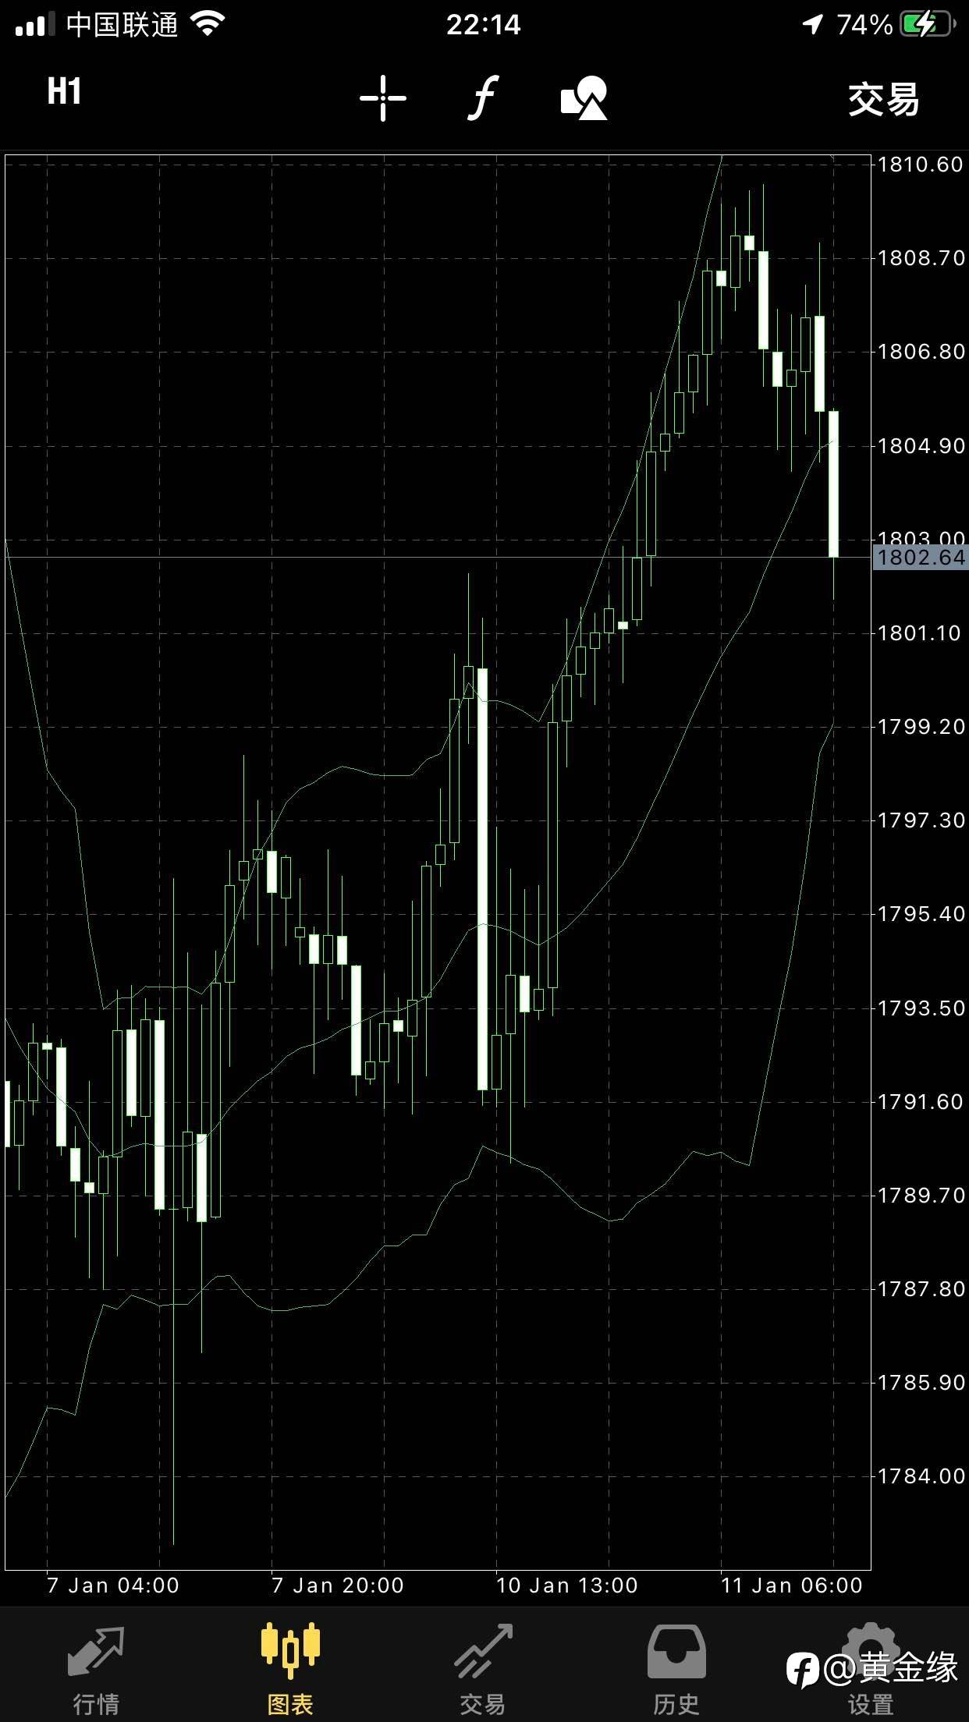
Task: Tap the 10 Jan 13:00 time label
Action: coord(567,1586)
